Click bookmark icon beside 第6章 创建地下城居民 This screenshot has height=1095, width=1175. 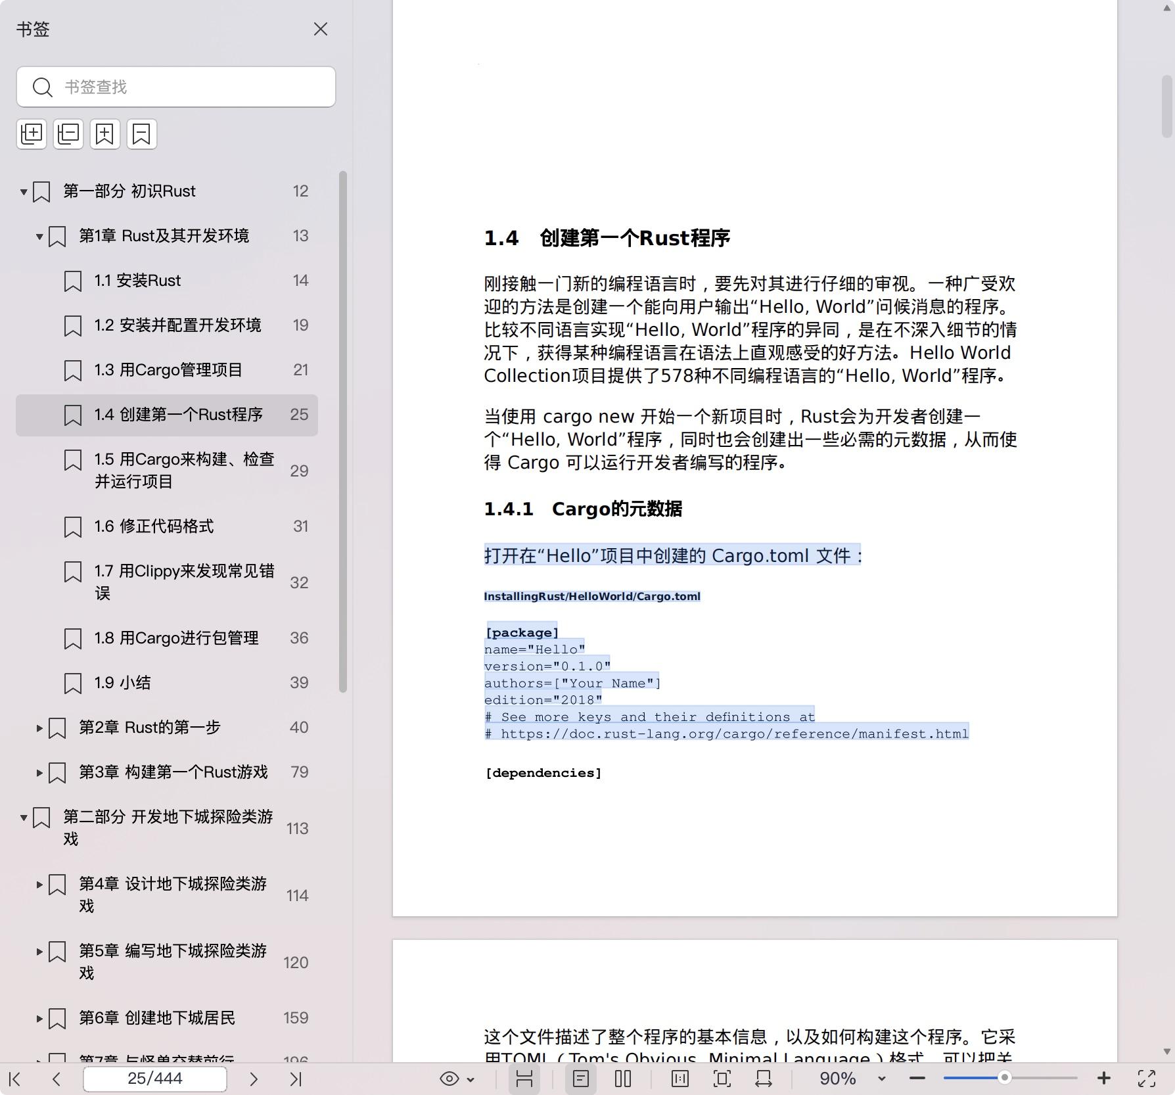click(x=57, y=1019)
